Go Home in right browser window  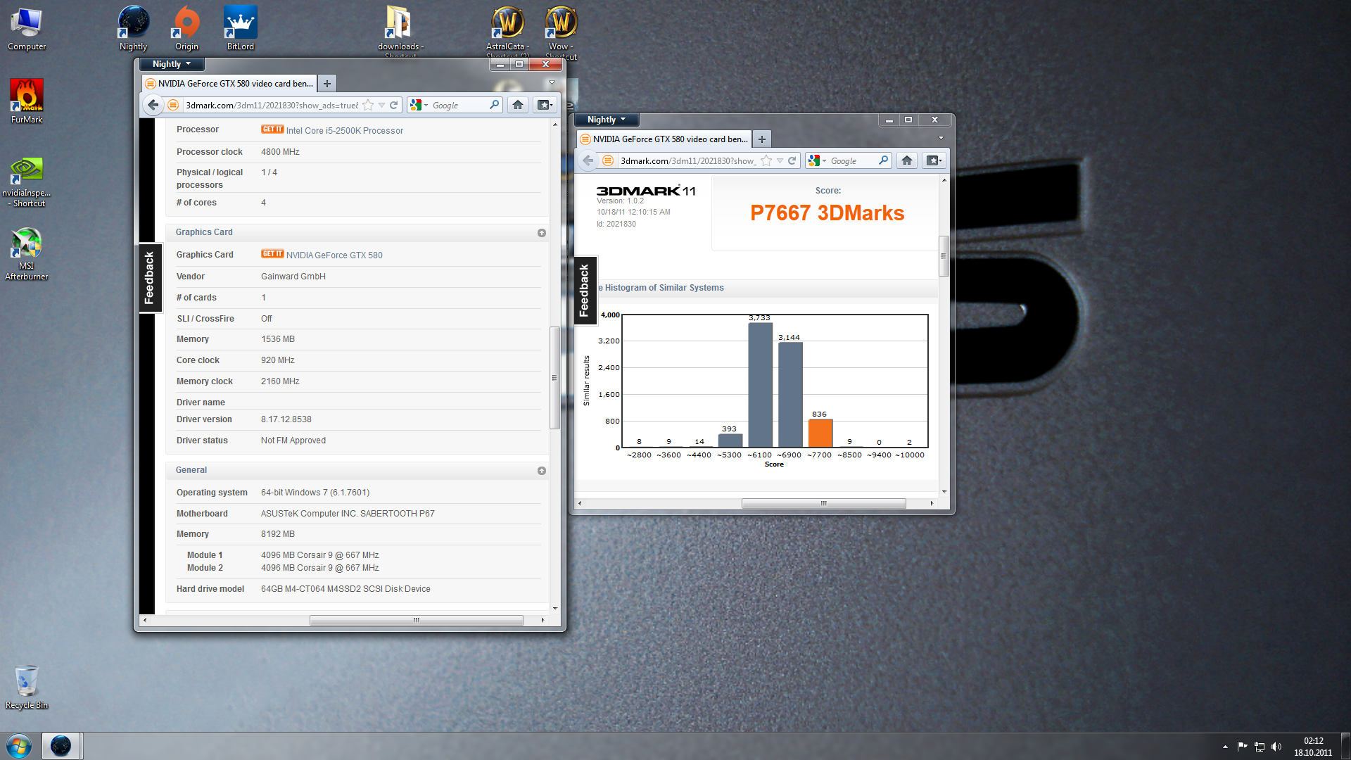(x=907, y=160)
